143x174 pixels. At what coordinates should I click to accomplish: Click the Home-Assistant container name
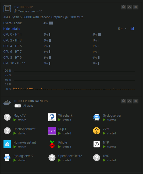[25, 142]
